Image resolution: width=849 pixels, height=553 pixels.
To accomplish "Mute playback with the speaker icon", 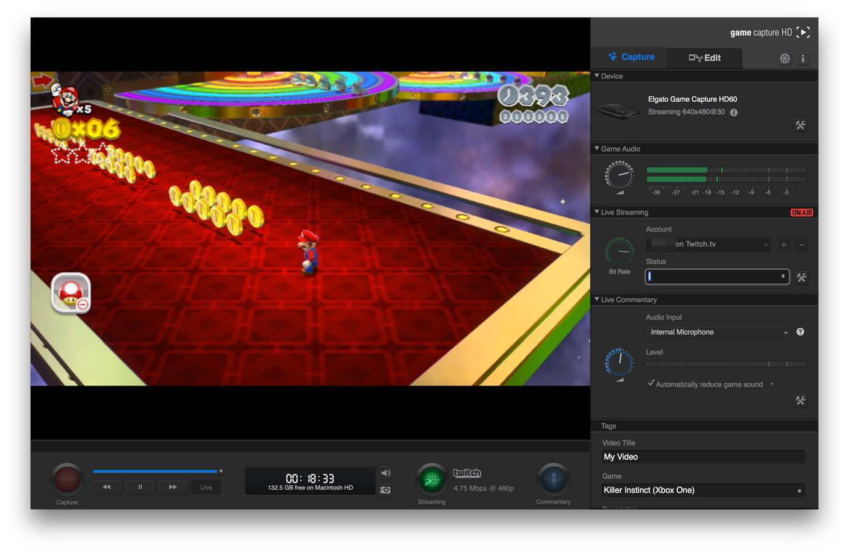I will coord(386,472).
